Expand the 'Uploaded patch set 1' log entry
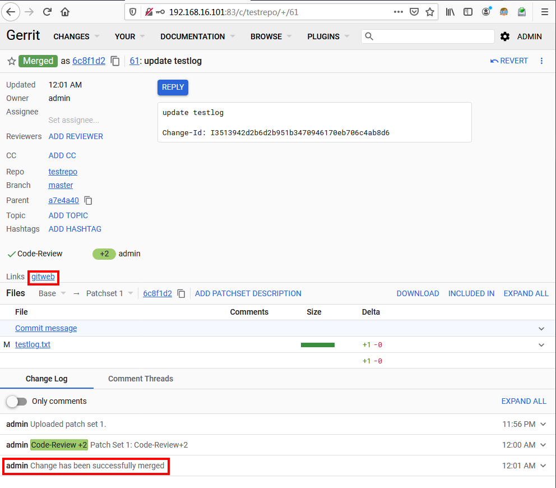Screen dimensions: 556x488 click(543, 424)
